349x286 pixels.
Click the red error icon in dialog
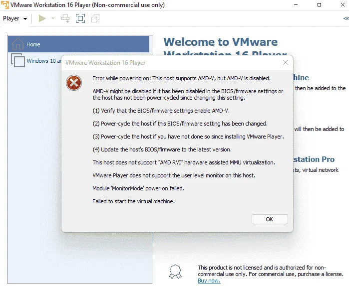coord(74,83)
